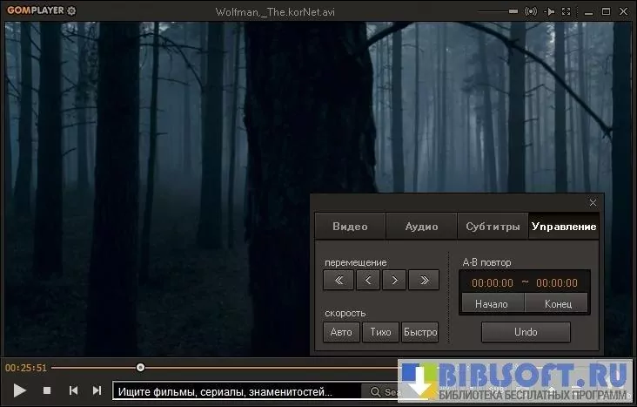This screenshot has width=637, height=407.
Task: Stop video playback
Action: coord(47,391)
